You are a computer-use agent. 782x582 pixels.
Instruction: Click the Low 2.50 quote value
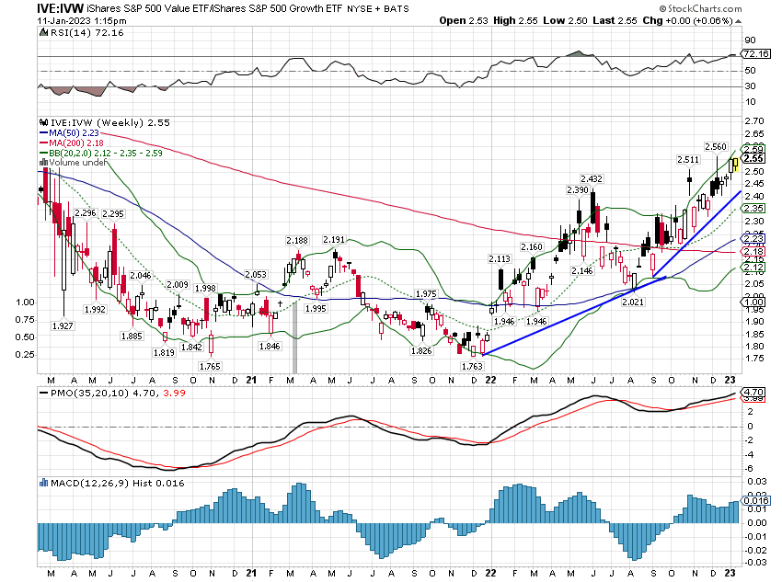pyautogui.click(x=565, y=21)
